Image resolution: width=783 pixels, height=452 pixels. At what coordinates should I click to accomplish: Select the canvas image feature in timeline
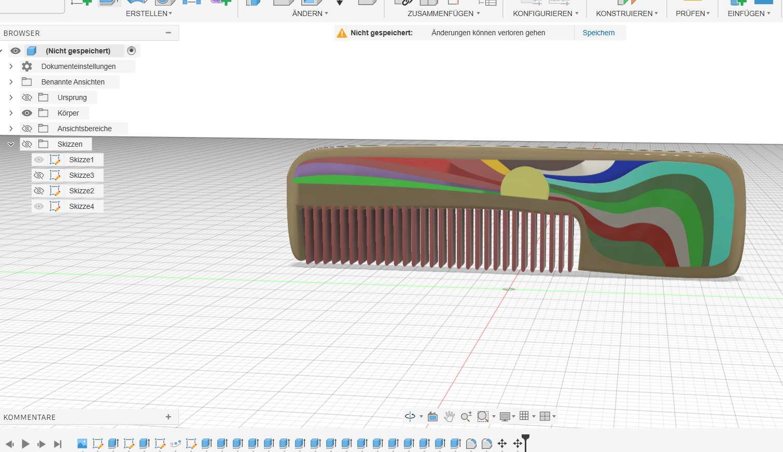[x=82, y=443]
